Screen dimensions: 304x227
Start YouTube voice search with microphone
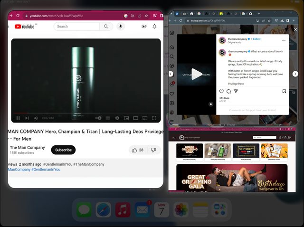pyautogui.click(x=121, y=27)
